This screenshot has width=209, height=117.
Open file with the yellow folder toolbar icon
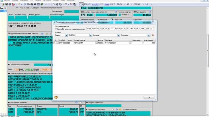(x=3, y=4)
